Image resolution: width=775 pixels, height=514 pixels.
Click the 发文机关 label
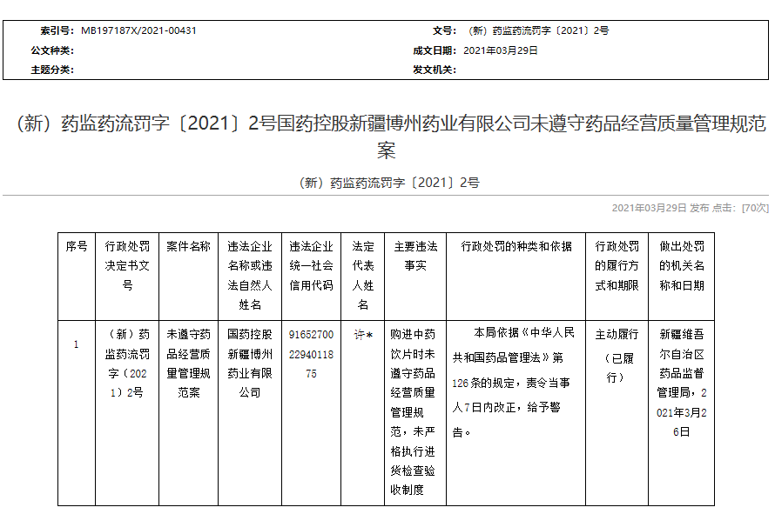click(x=435, y=70)
